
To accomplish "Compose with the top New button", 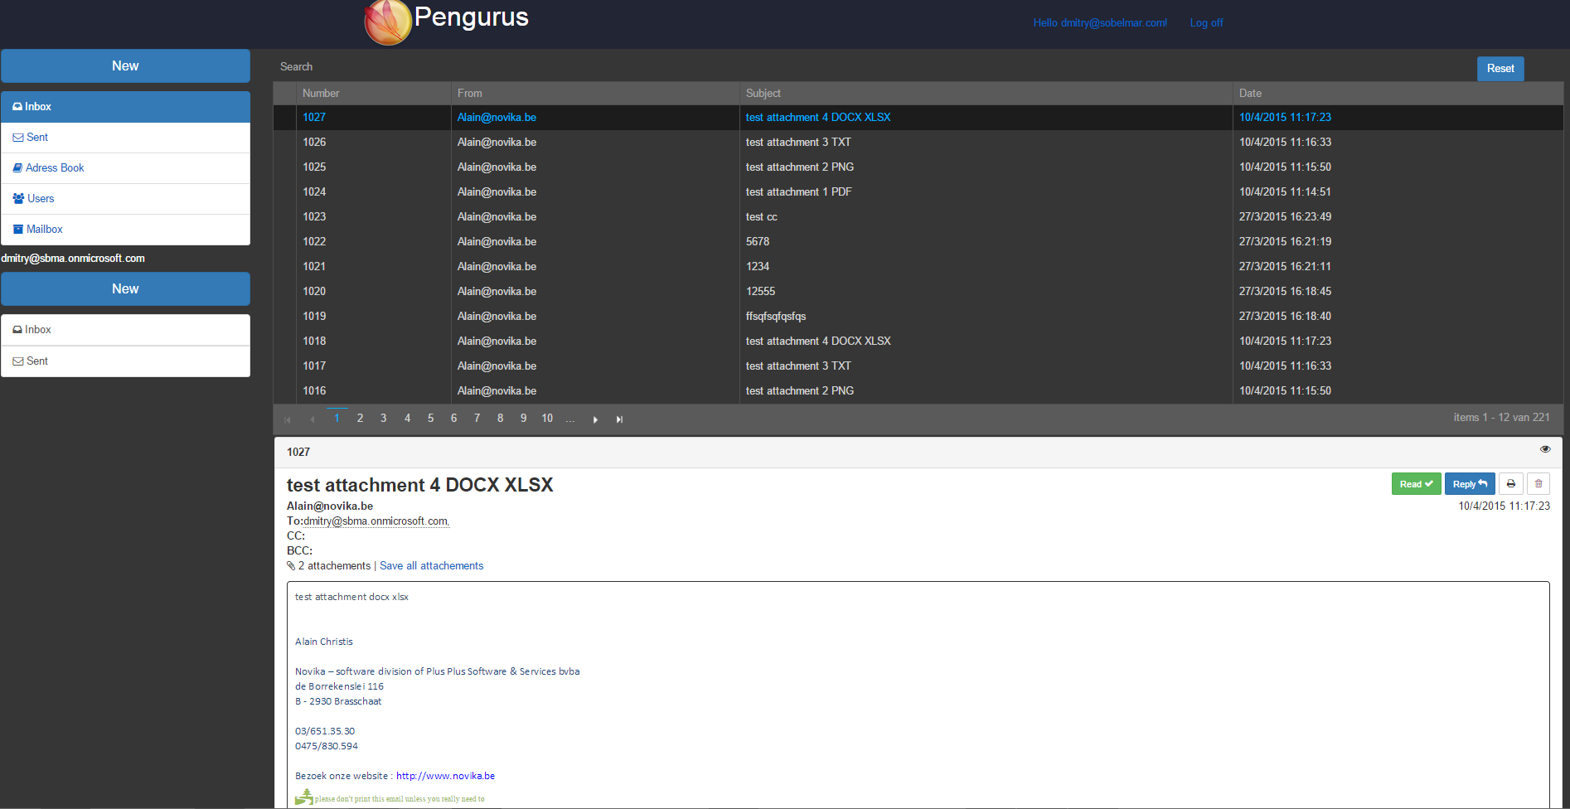I will coord(125,65).
